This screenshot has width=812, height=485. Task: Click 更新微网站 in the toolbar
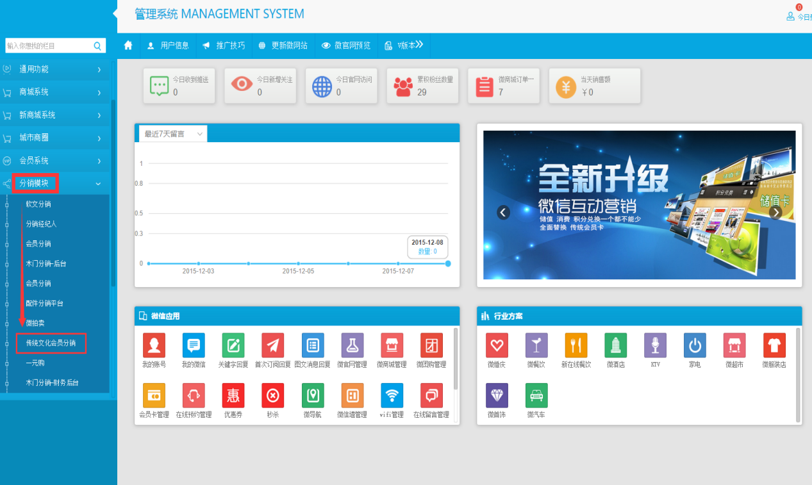283,45
